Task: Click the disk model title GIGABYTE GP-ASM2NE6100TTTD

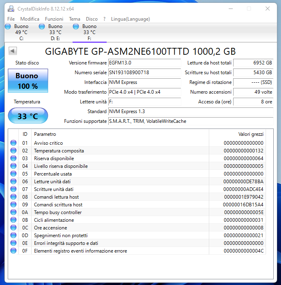Action: [x=140, y=51]
